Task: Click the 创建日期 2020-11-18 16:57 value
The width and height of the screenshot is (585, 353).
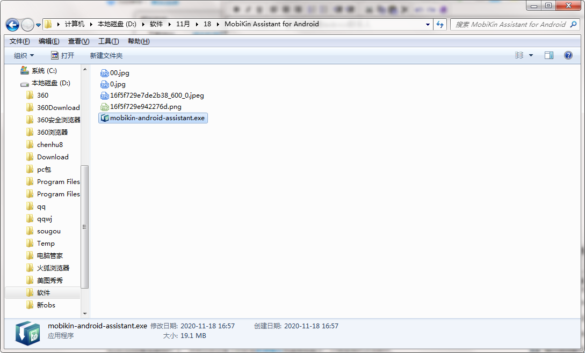Action: click(x=311, y=326)
